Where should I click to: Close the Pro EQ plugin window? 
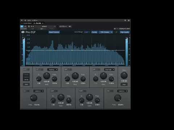tap(129, 21)
